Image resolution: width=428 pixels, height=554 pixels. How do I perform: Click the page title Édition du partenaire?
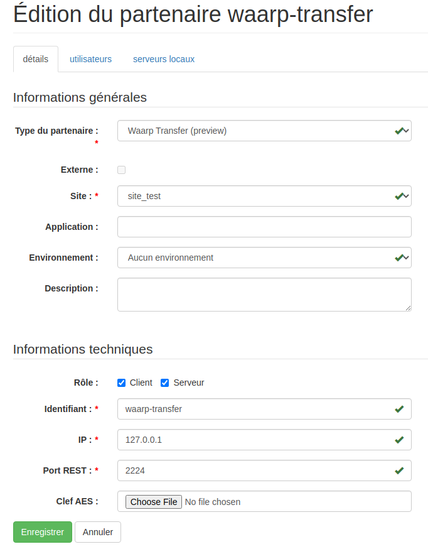(193, 14)
